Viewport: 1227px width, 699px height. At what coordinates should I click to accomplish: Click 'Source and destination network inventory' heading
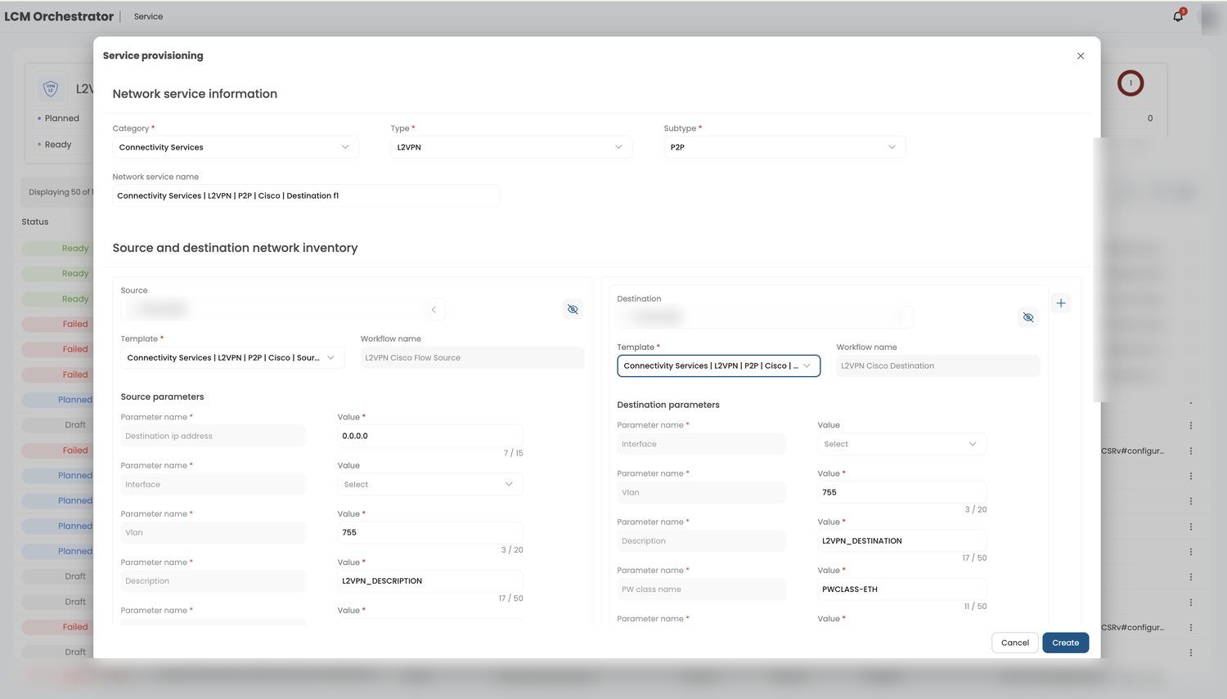(235, 248)
